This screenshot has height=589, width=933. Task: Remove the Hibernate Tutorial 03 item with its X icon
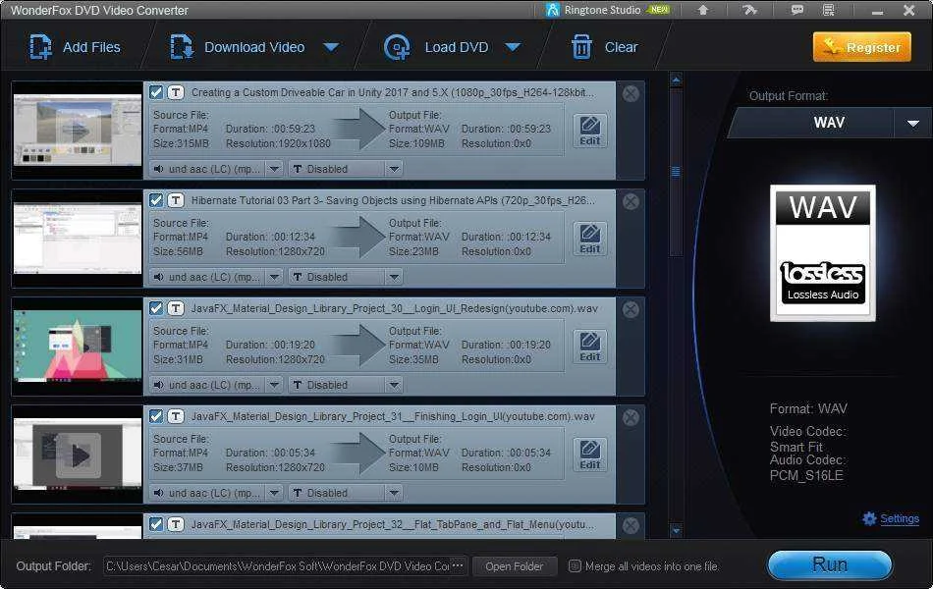click(631, 201)
